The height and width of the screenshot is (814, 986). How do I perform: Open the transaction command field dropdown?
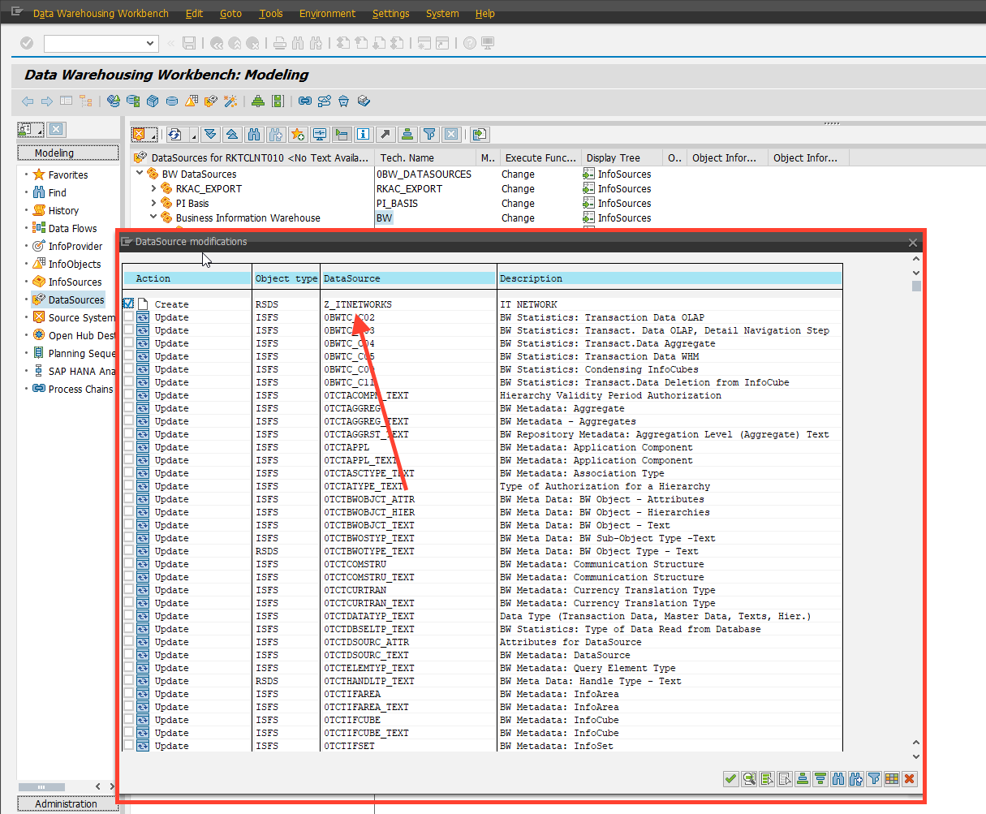[150, 43]
